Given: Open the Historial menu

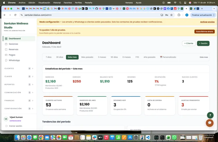Looking at the screenshot, I should pyautogui.click(x=57, y=3).
